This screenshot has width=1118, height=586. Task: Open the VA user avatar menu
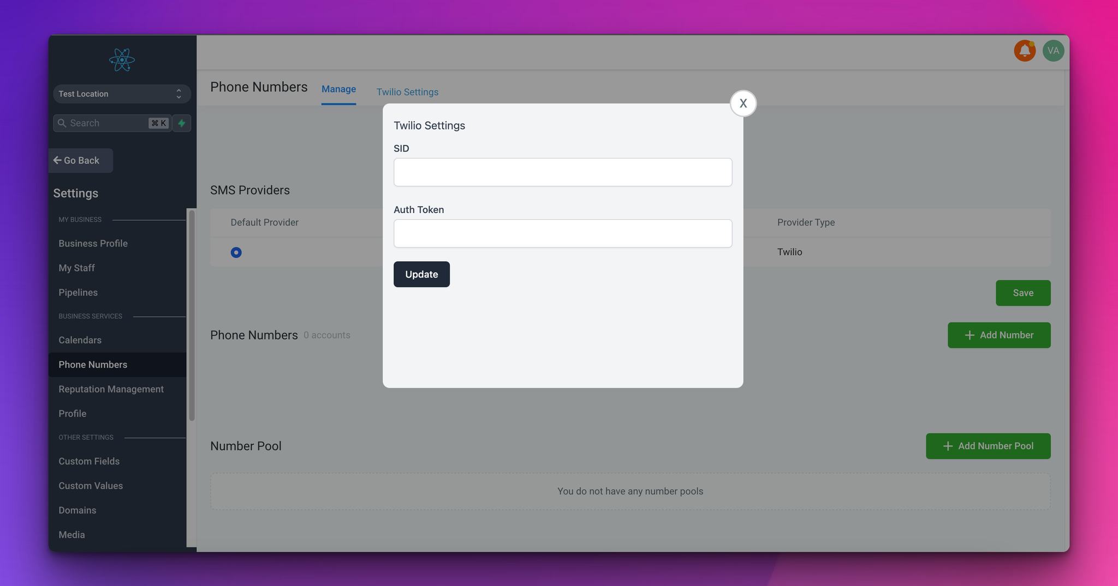pos(1052,51)
